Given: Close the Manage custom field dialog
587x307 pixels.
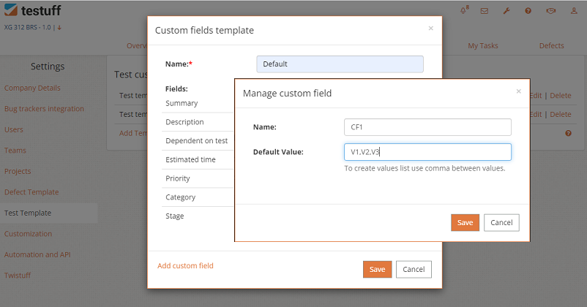Looking at the screenshot, I should click(518, 91).
